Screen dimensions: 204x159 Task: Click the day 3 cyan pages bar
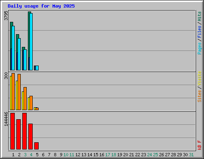point(25,60)
